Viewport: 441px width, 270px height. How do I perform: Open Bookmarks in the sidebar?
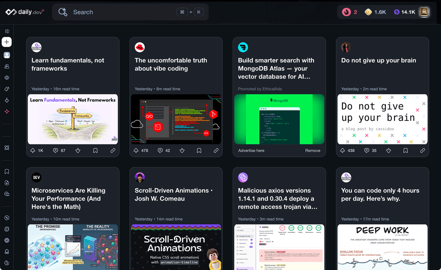click(x=7, y=172)
